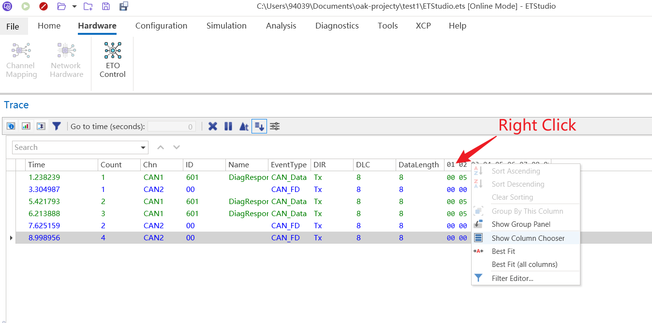Pause the trace display
This screenshot has width=652, height=323.
point(228,126)
